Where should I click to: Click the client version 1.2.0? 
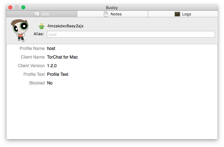(x=52, y=66)
